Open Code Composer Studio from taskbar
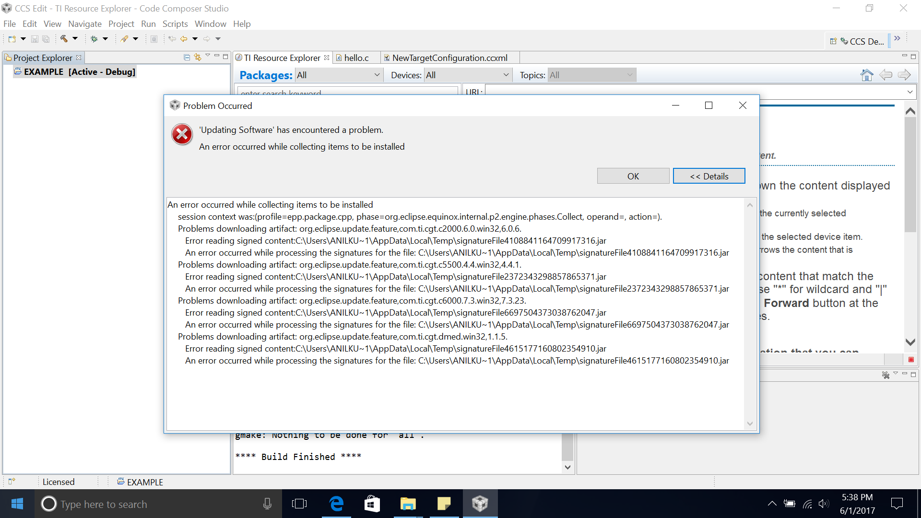 pyautogui.click(x=480, y=504)
